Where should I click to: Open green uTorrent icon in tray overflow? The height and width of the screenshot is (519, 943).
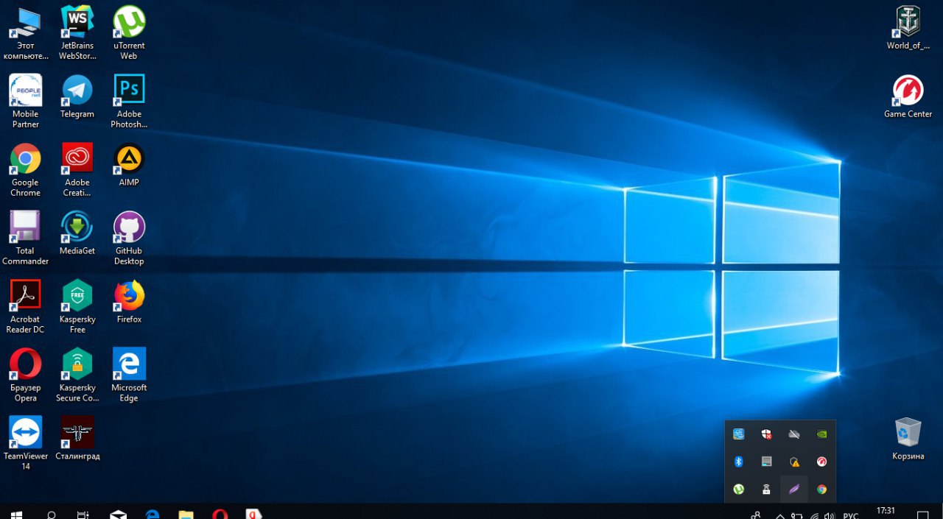(x=738, y=489)
